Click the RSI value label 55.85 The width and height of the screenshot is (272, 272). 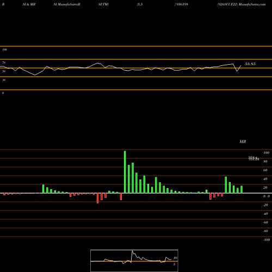pyautogui.click(x=250, y=64)
